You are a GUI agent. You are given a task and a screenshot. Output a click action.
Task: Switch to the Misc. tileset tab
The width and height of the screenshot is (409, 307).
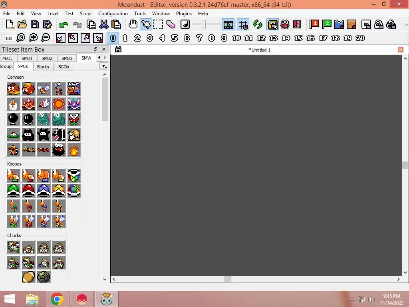[x=7, y=58]
